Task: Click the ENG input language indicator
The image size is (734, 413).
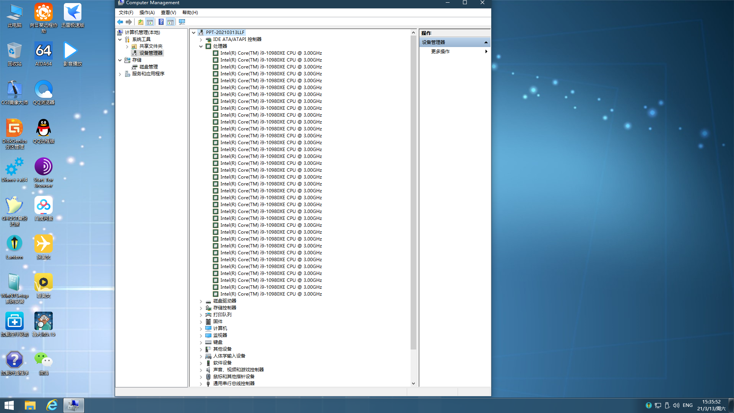Action: (x=688, y=405)
